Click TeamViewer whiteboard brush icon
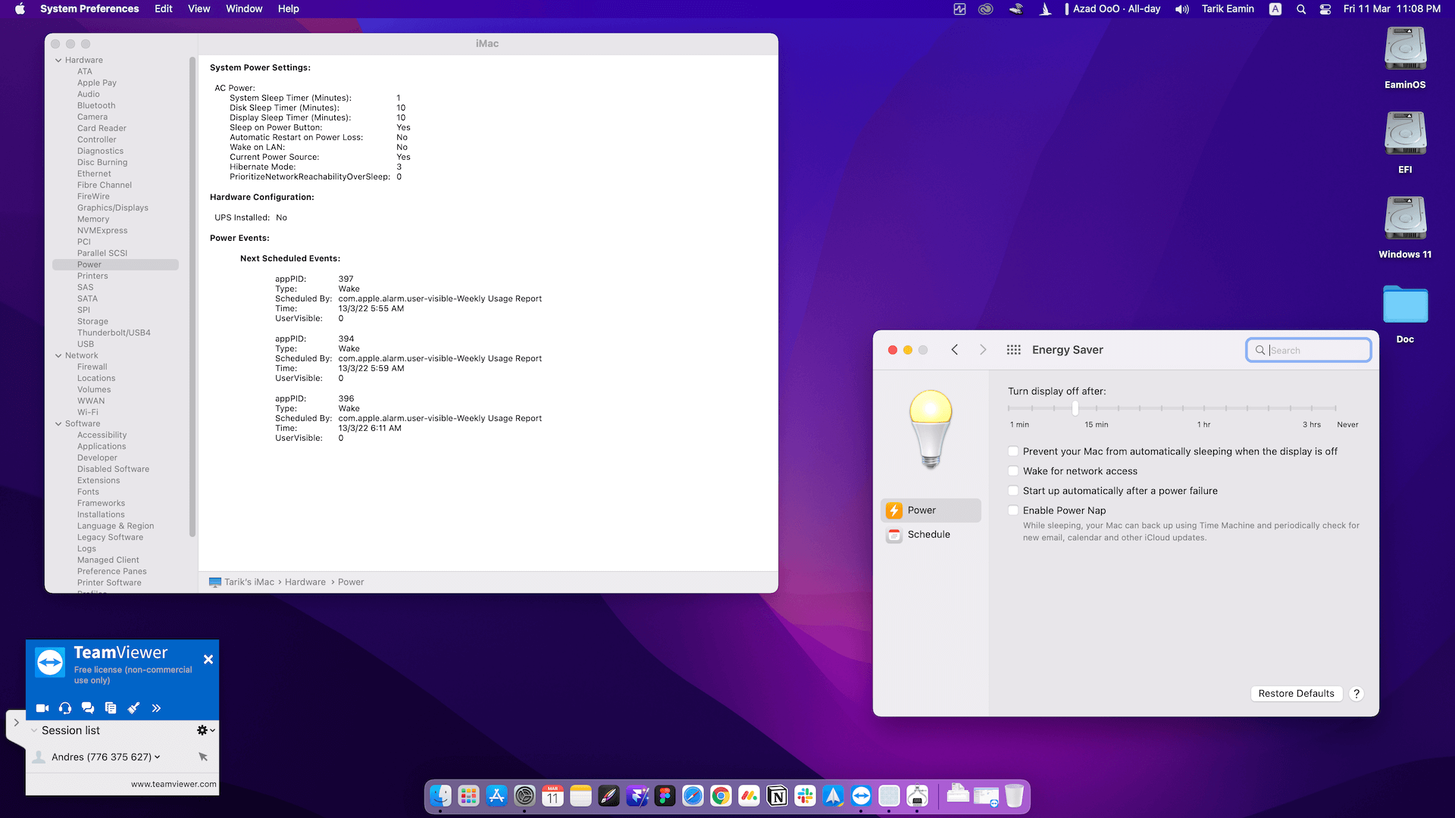 133,708
